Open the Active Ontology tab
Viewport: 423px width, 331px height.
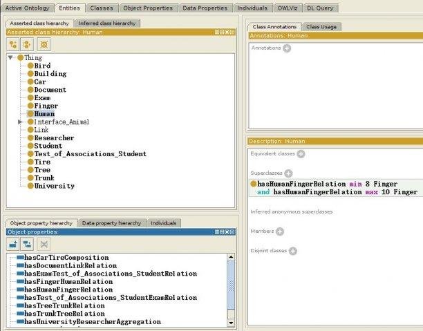coord(27,8)
